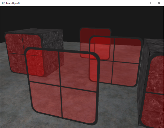Image resolution: width=164 pixels, height=128 pixels.
Task: Minimize the LearnOpenGL window
Action: click(141, 3)
